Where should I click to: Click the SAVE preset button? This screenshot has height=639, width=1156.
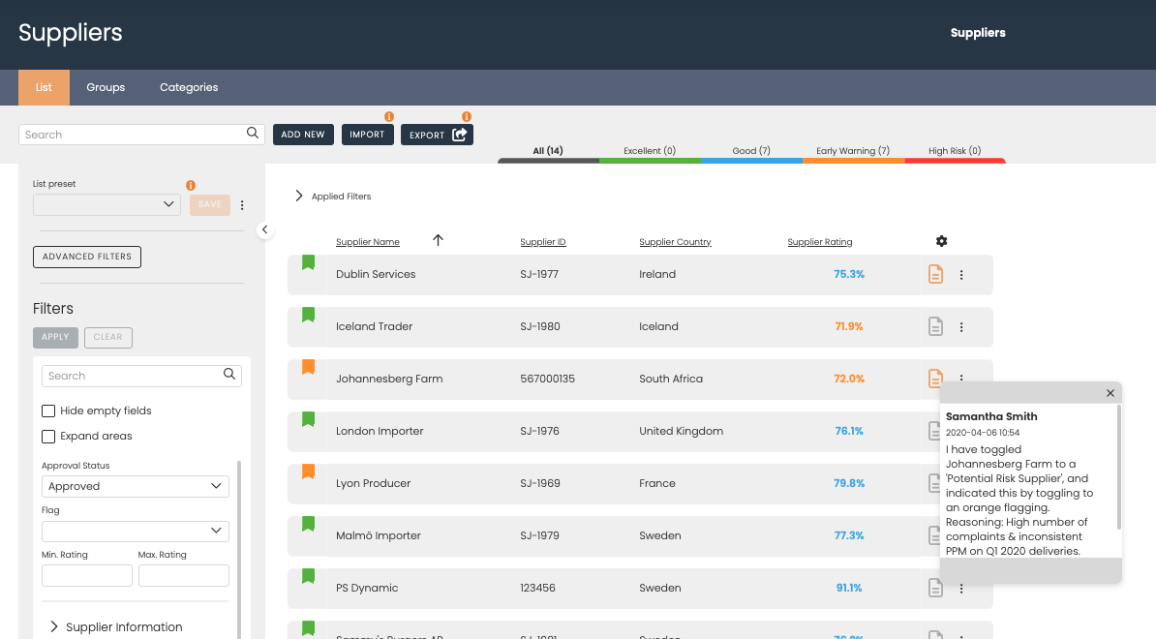click(x=210, y=205)
